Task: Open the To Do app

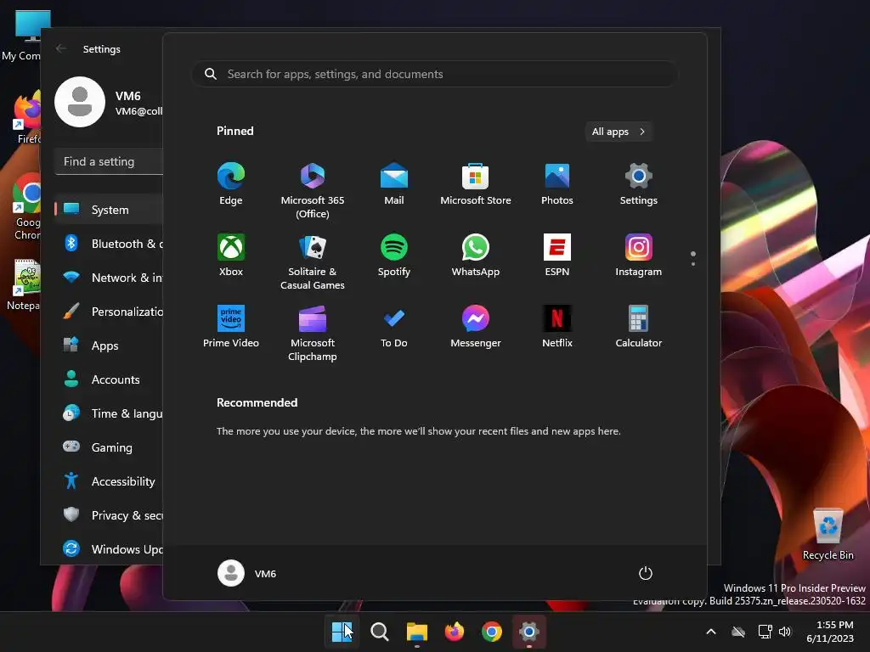Action: (394, 326)
